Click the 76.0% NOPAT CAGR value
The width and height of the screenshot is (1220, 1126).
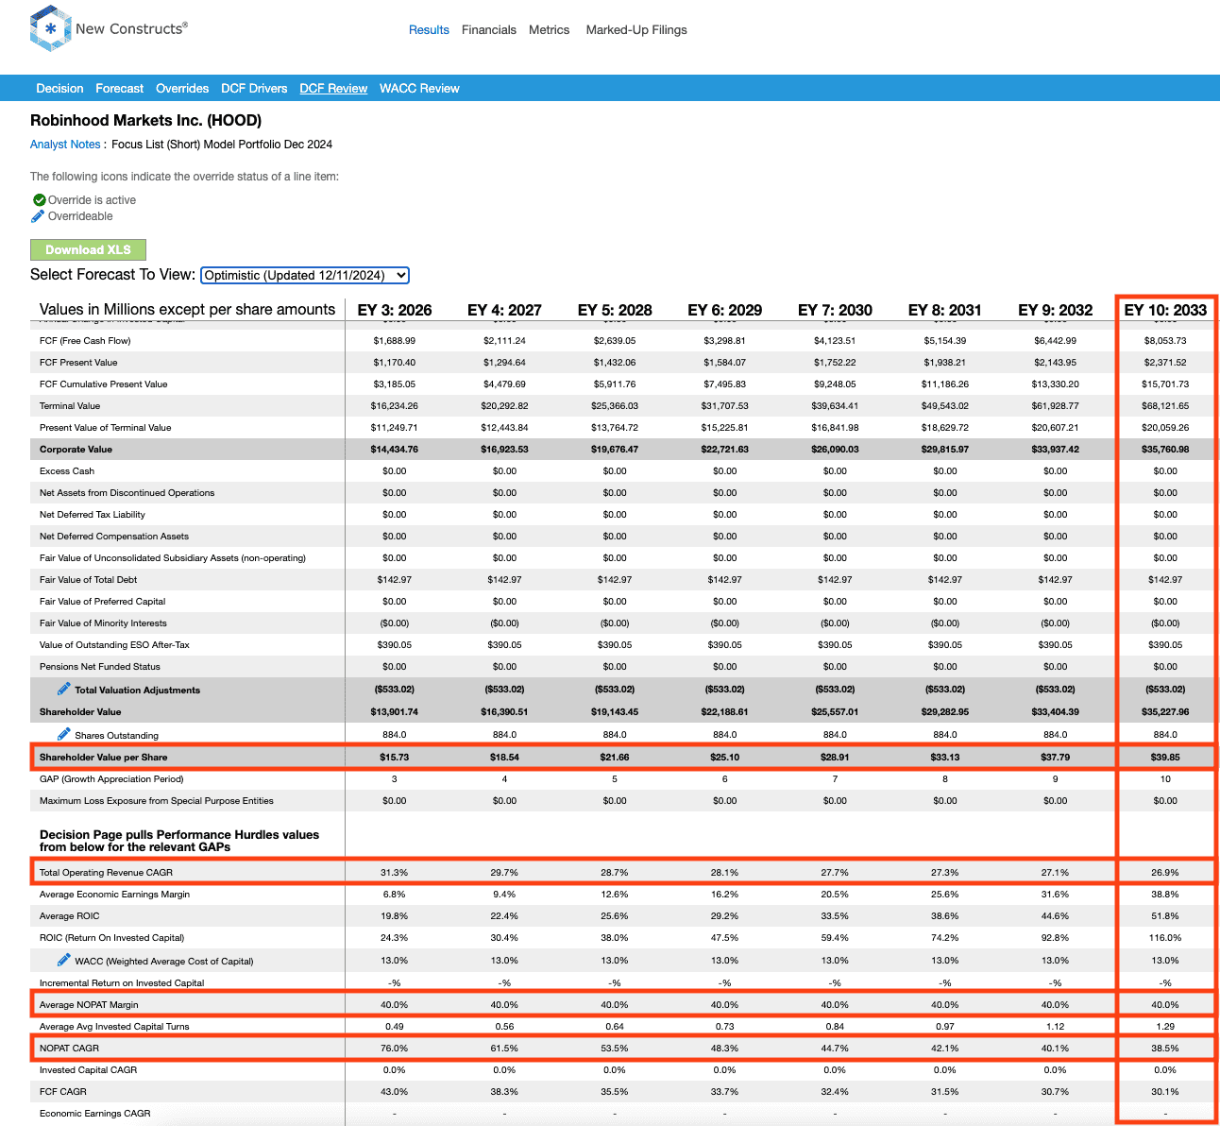395,1048
